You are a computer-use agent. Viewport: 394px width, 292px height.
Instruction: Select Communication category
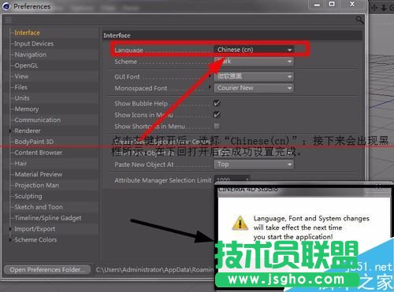coord(38,120)
